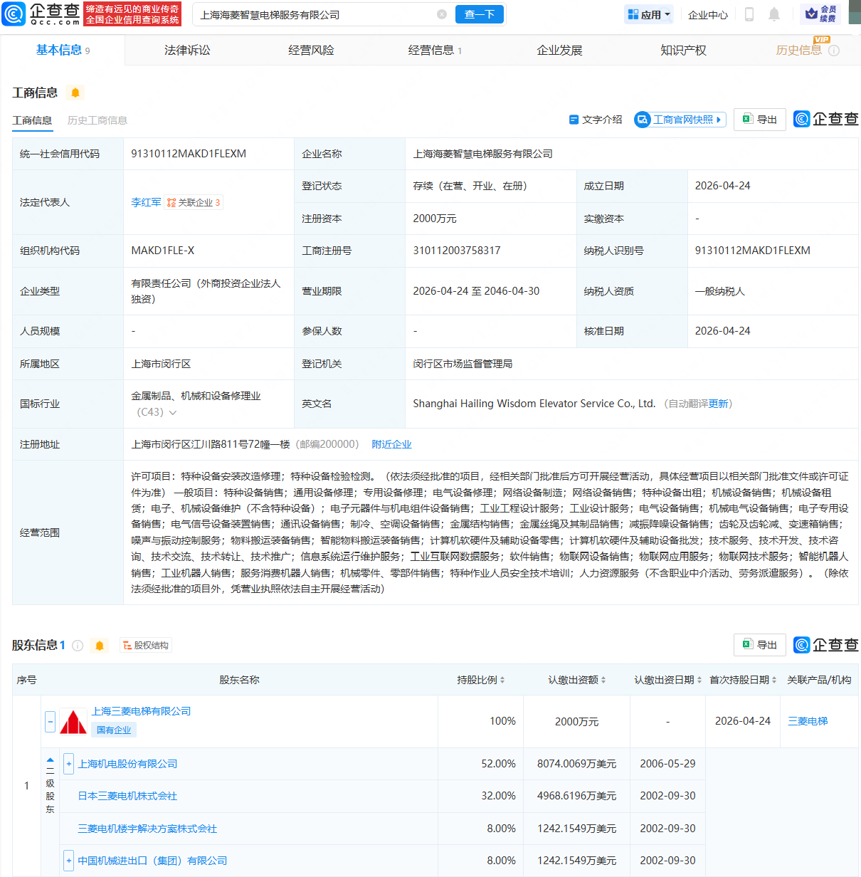Open 企业中心 link
This screenshot has width=861, height=877.
pos(708,14)
